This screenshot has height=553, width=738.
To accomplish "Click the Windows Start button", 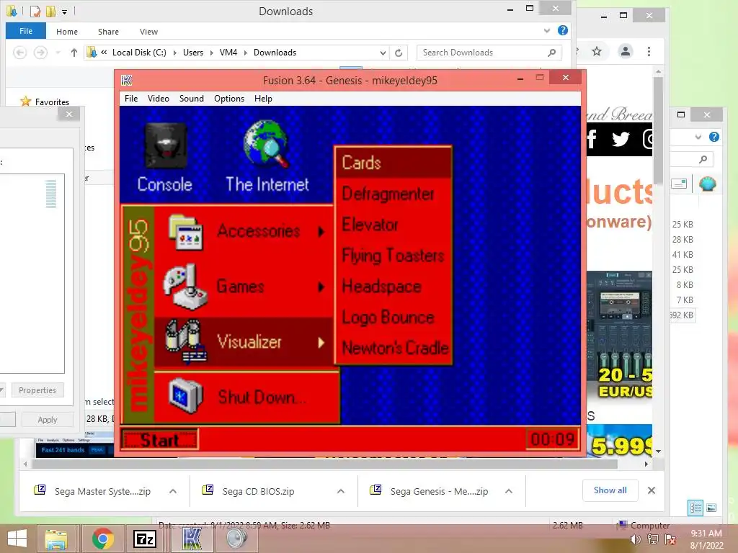I will [17, 539].
